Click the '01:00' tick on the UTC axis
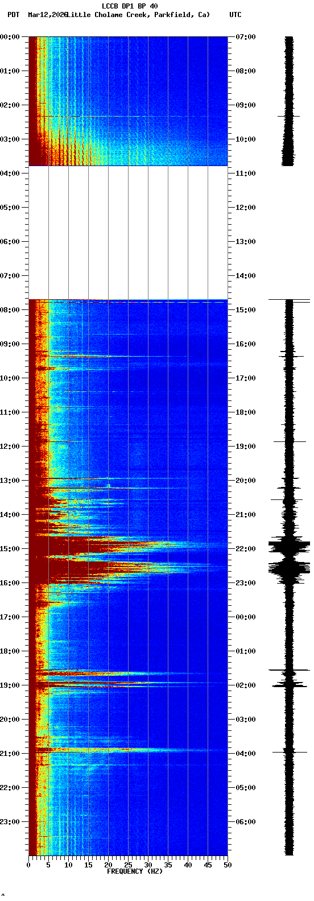The image size is (314, 901). (246, 651)
